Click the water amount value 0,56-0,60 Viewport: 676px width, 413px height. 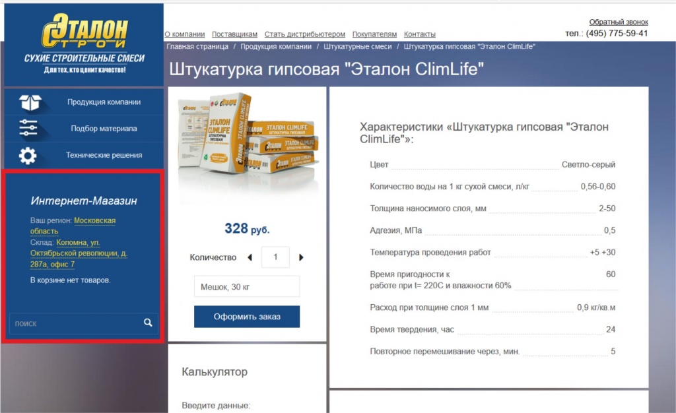(x=598, y=187)
